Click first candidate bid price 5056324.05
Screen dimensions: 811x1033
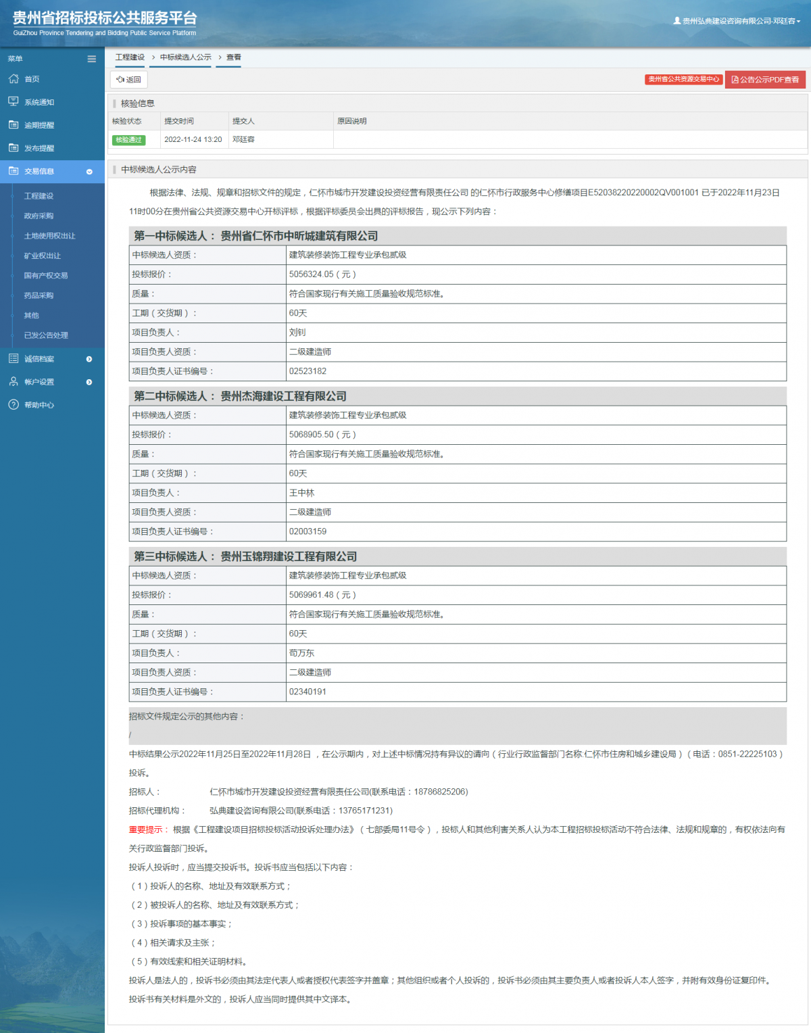click(322, 274)
